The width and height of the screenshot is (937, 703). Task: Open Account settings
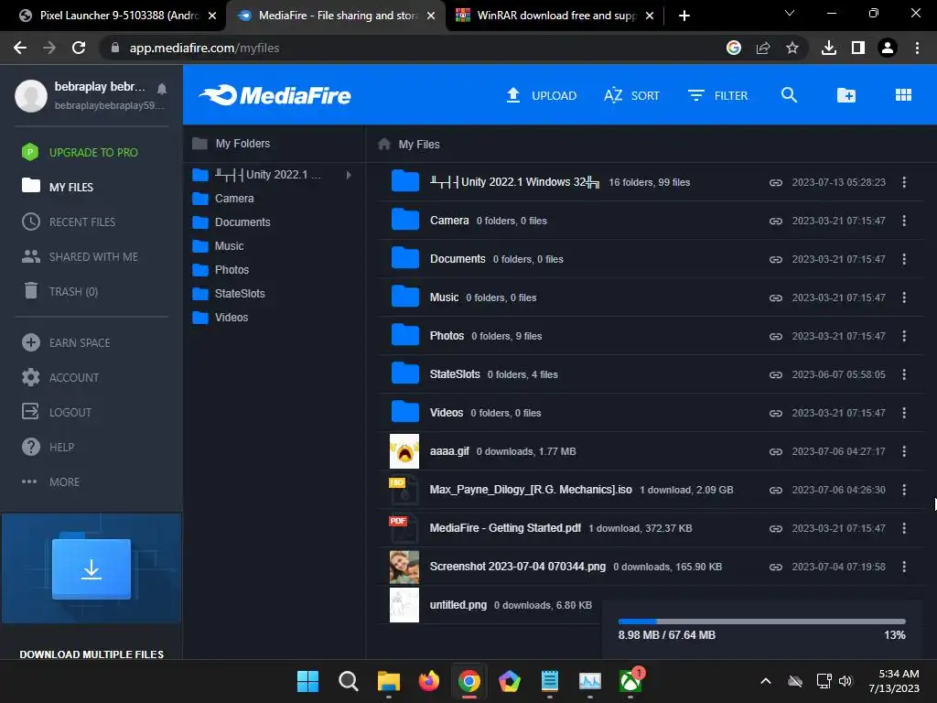pyautogui.click(x=59, y=377)
